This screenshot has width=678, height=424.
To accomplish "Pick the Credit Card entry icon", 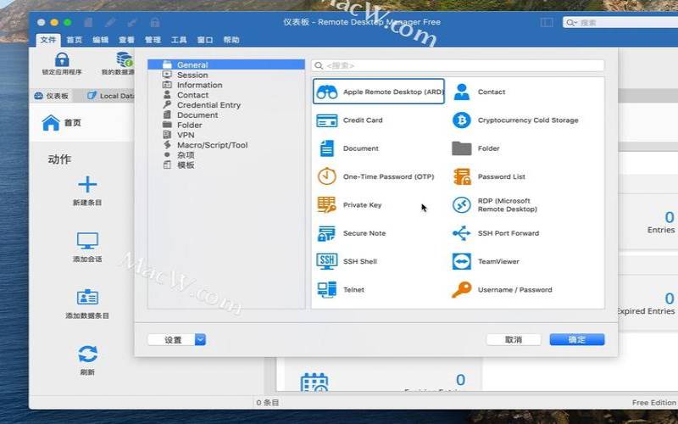I will point(327,120).
